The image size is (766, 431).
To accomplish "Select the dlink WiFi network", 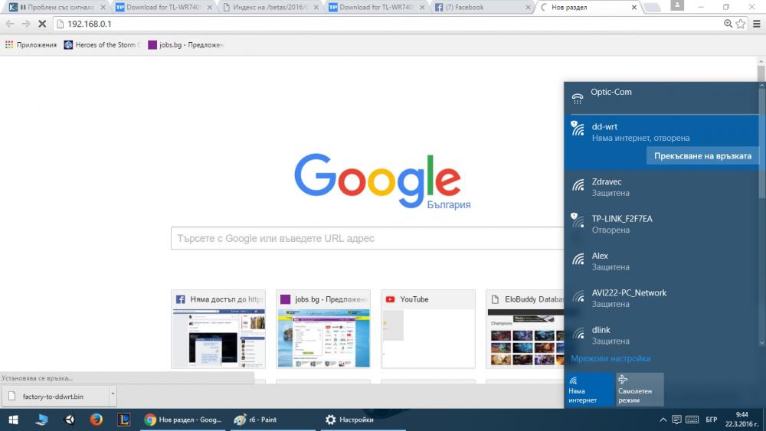I will tap(662, 335).
